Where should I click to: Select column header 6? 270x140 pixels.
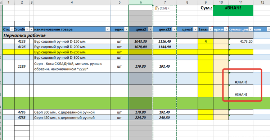point(141,2)
